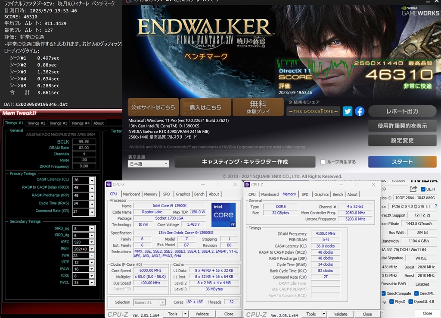Select Mainboard tab in left CPU-Z window
The image size is (441, 318).
click(x=131, y=194)
